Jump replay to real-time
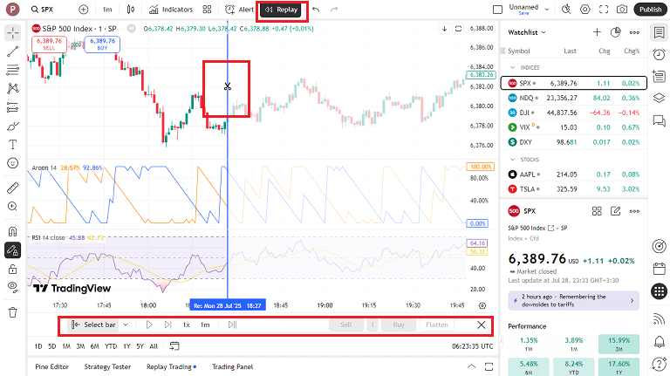 232,325
